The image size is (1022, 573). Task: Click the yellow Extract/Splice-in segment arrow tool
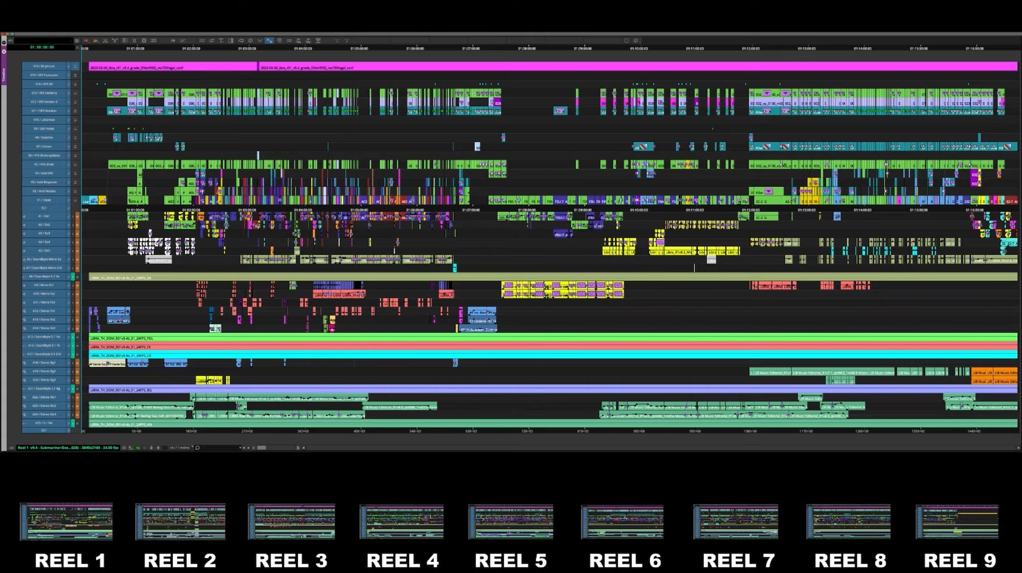coord(95,40)
